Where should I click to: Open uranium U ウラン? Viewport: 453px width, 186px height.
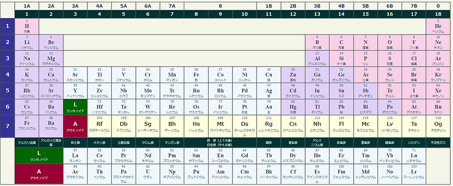147,174
